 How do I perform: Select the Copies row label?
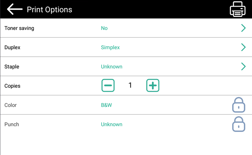pyautogui.click(x=12, y=86)
